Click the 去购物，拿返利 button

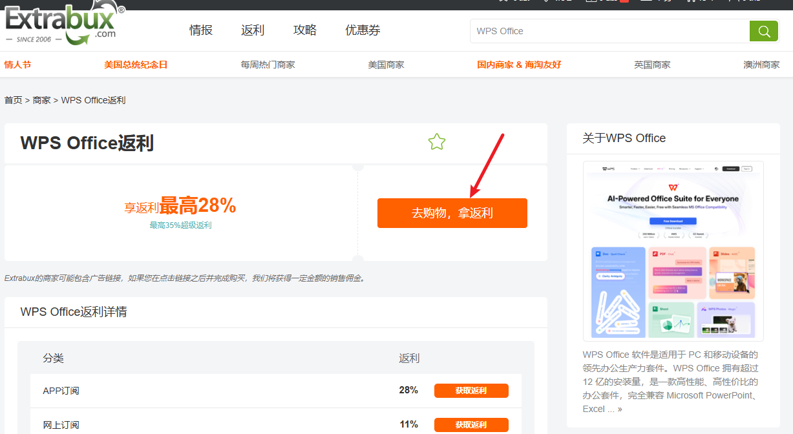452,213
